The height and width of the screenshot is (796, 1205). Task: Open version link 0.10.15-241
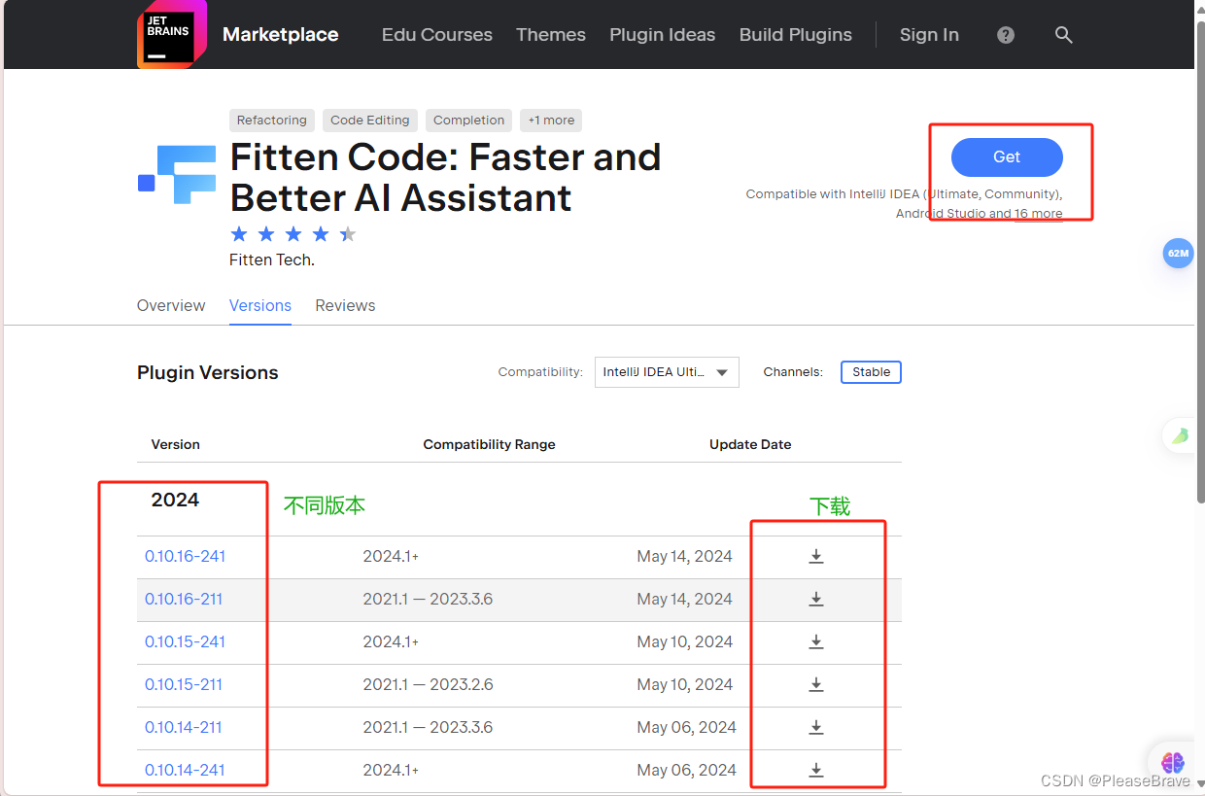pos(186,641)
